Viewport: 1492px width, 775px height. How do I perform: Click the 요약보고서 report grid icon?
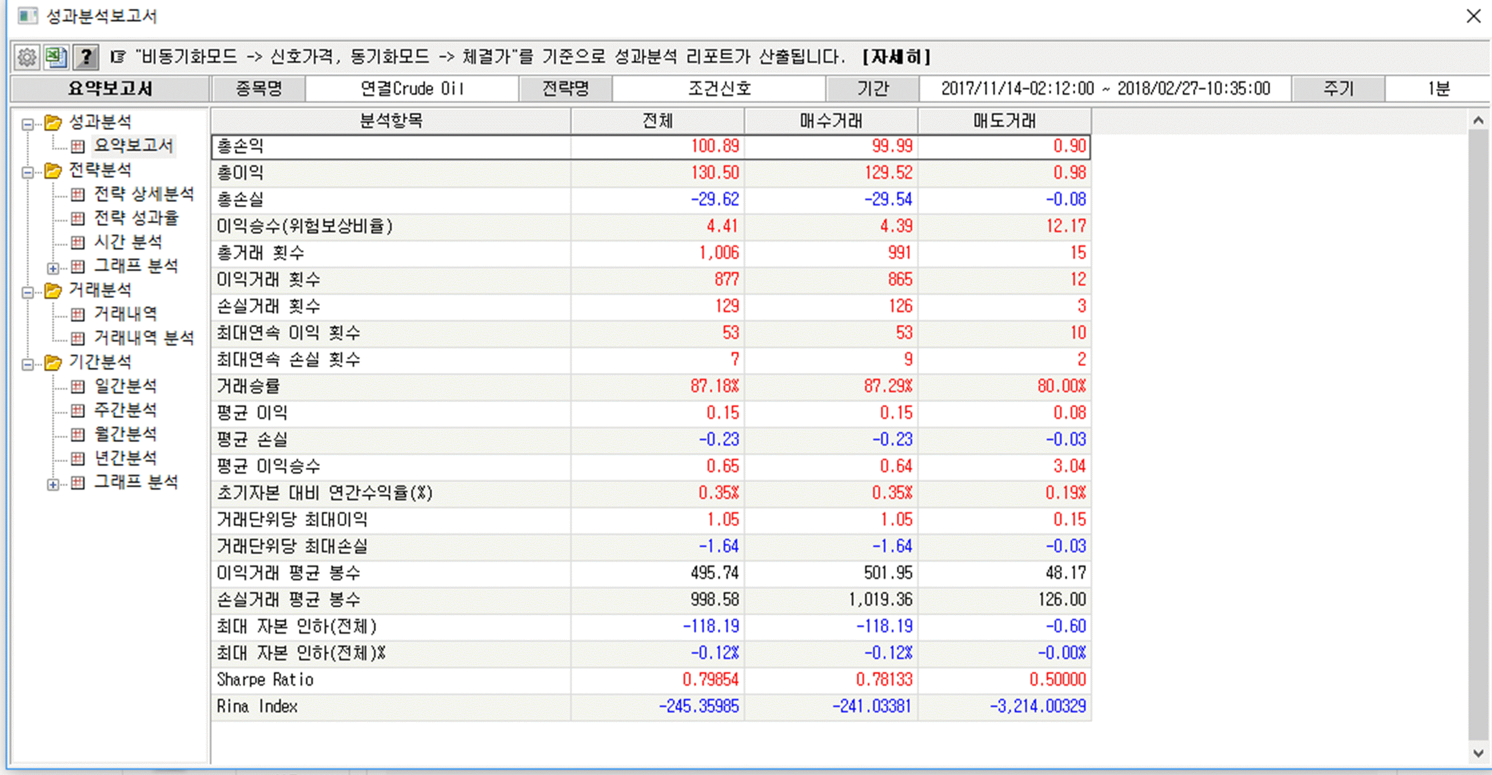coord(77,146)
